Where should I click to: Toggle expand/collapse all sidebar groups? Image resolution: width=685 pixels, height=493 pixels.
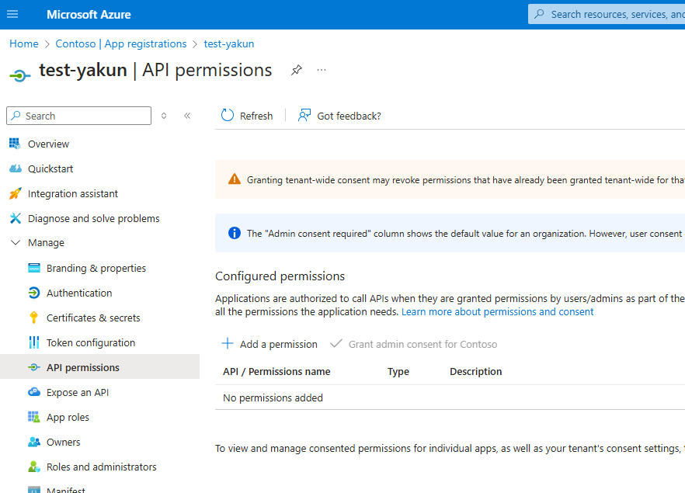(x=164, y=116)
